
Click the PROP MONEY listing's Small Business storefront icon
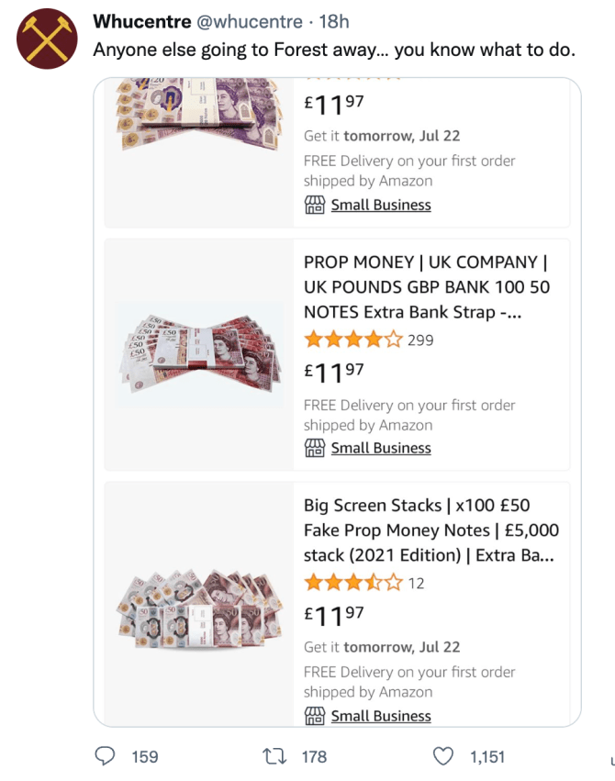pos(315,448)
